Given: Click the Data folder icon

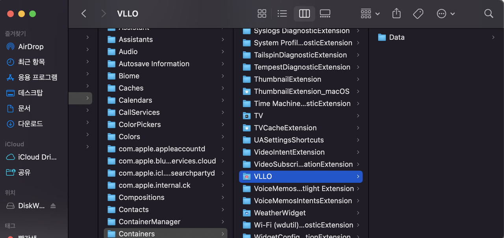Looking at the screenshot, I should (x=382, y=37).
